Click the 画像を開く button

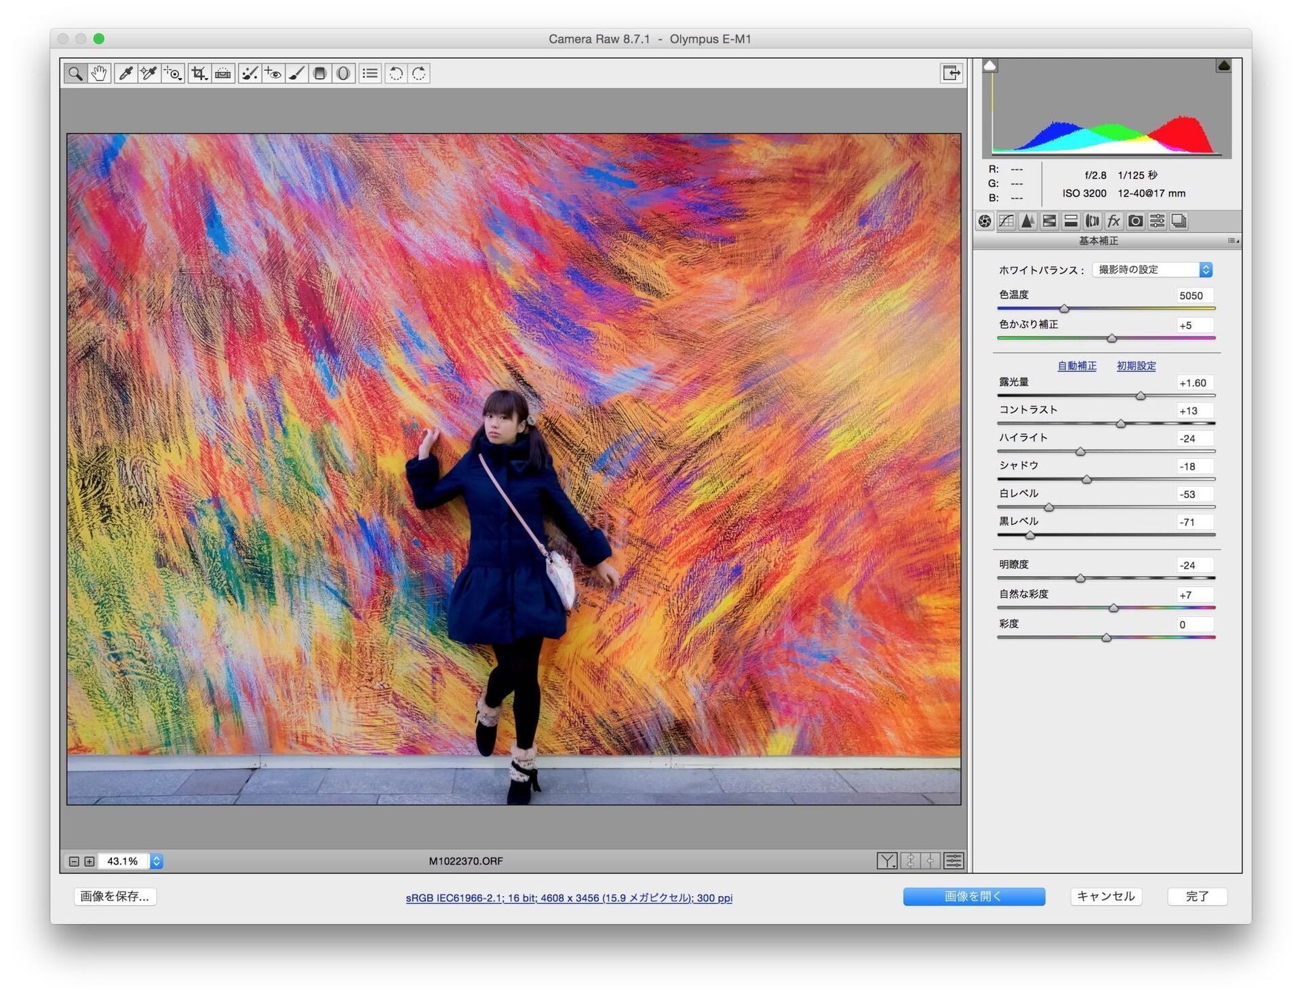(974, 896)
